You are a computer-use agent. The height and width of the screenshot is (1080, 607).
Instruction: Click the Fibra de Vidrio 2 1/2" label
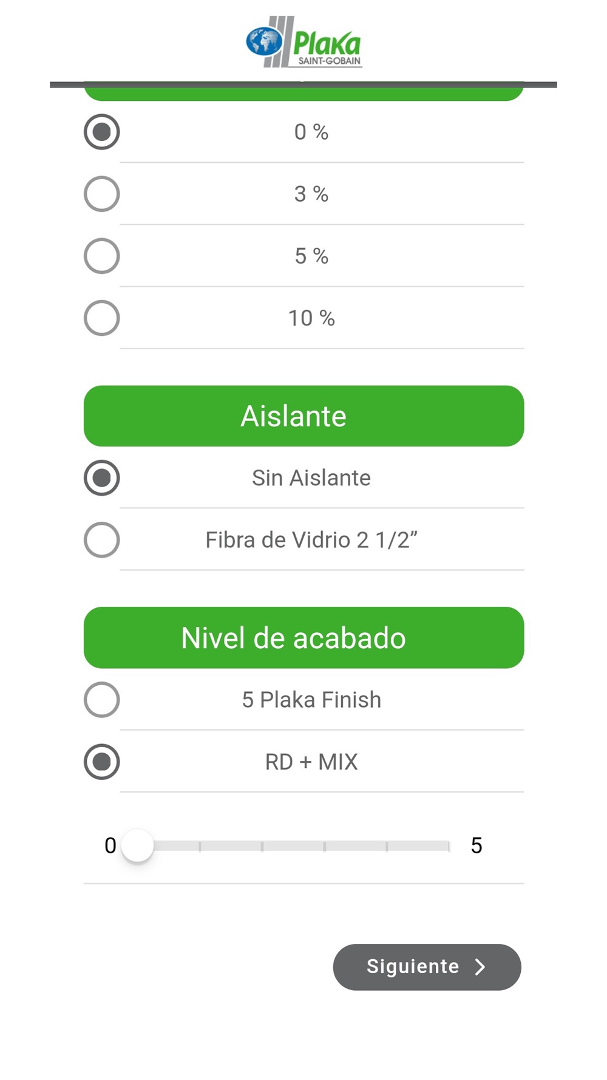(x=311, y=540)
